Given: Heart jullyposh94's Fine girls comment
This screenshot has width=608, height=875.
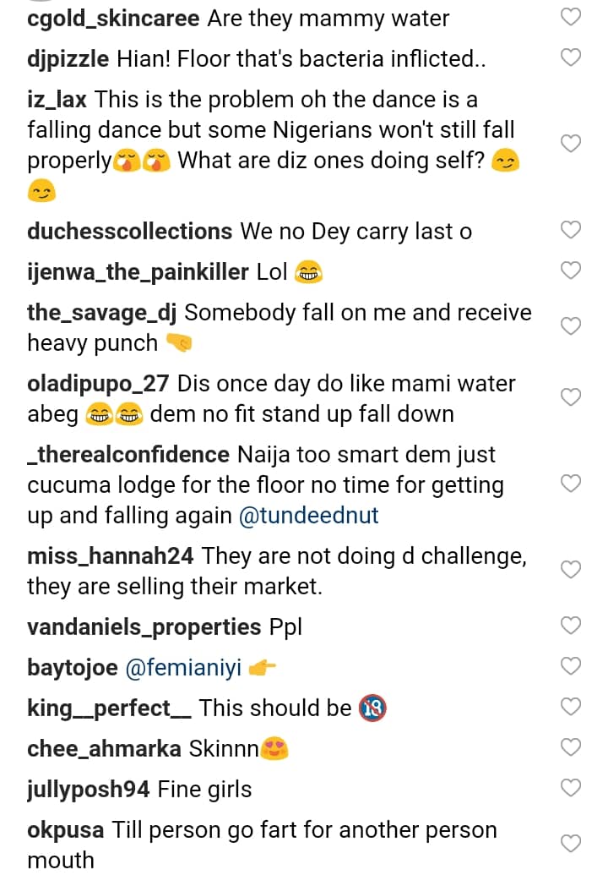Looking at the screenshot, I should [572, 788].
